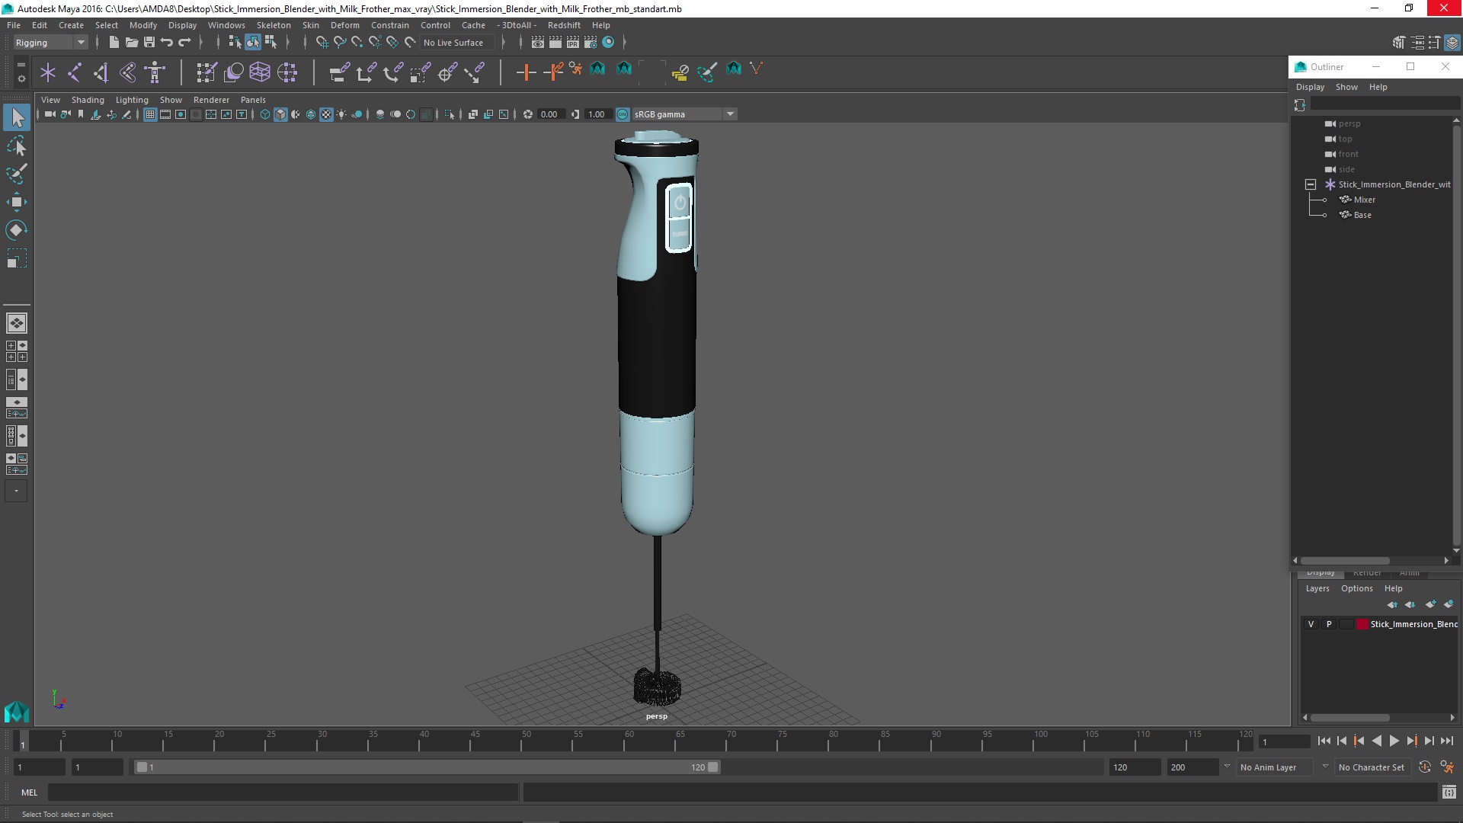Click the Create Cluster shelf icon
Image resolution: width=1463 pixels, height=823 pixels.
click(x=287, y=72)
